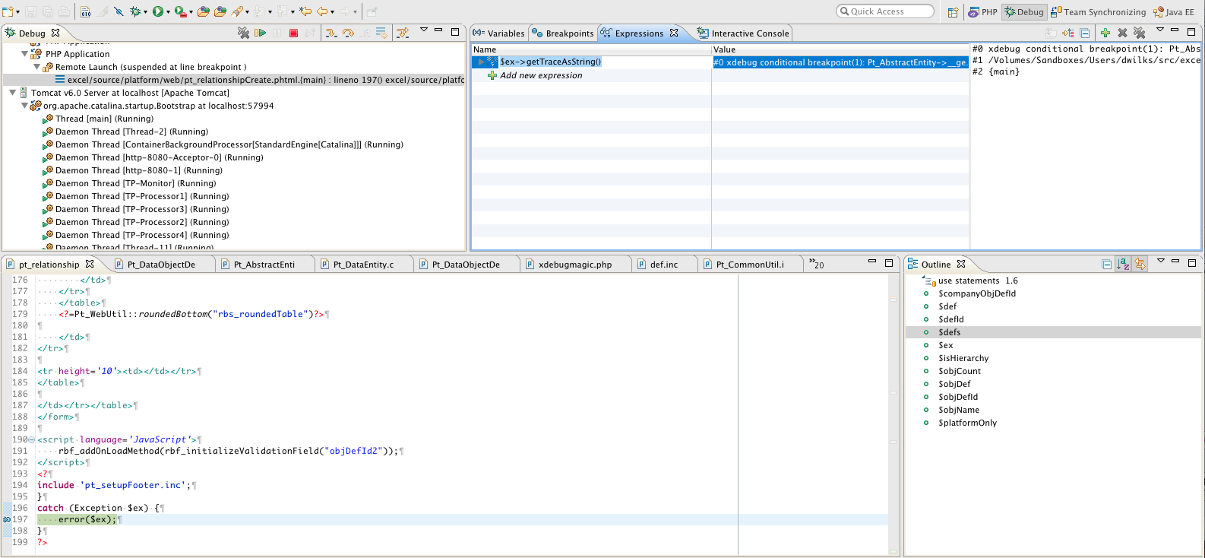Screen dimensions: 1205x558
Task: Click the Open Perspective icon
Action: click(953, 12)
